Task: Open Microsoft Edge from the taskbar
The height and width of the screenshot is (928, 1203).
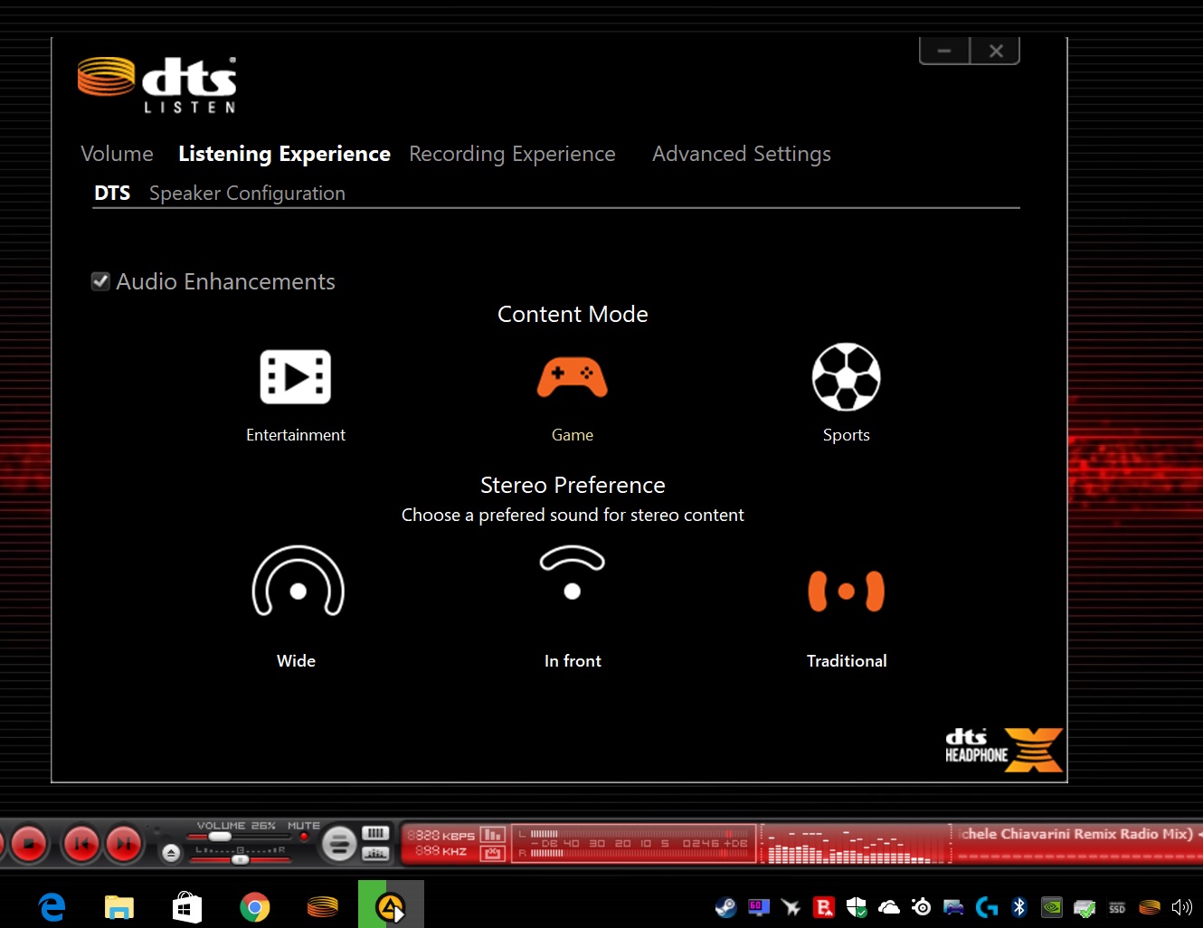Action: click(52, 906)
